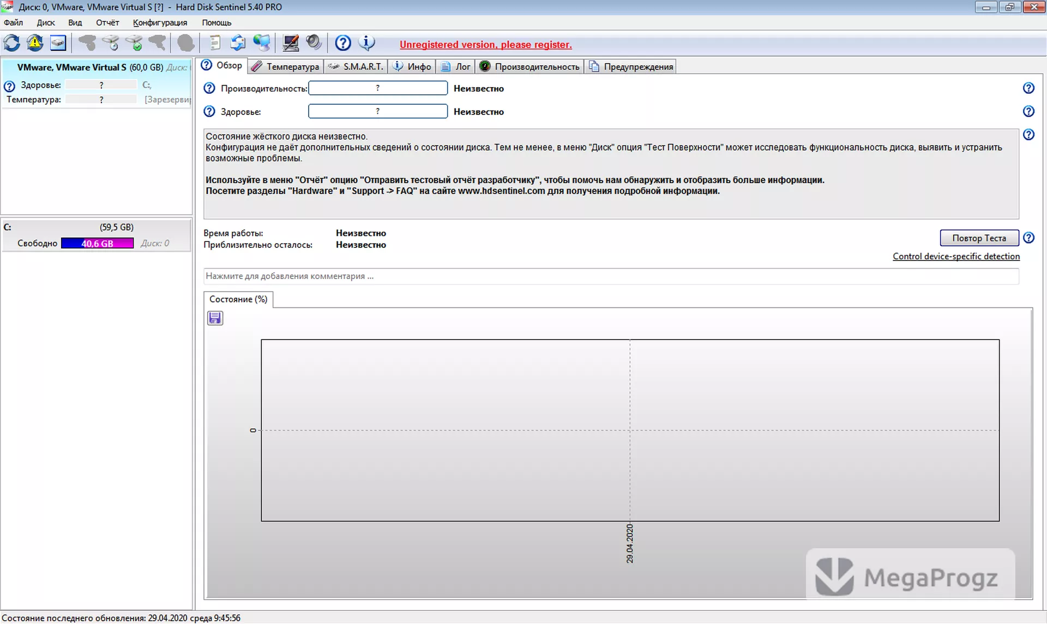1047x624 pixels.
Task: Click the fourth greyed-out test toolbar icon
Action: 157,43
